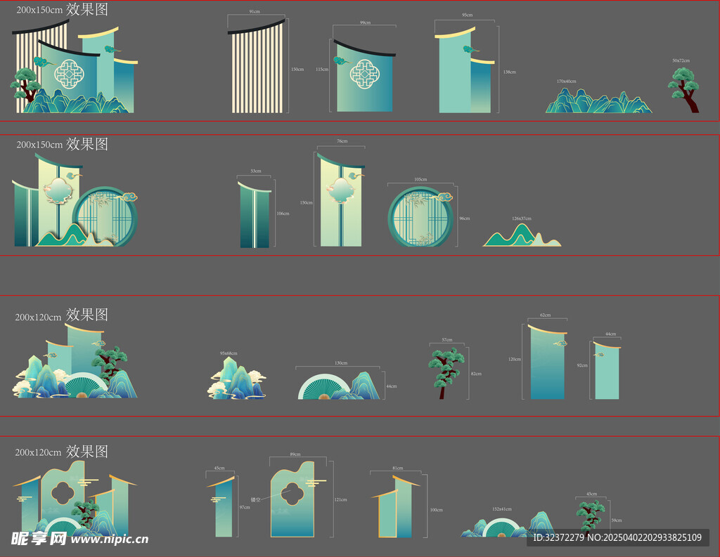This screenshot has height=557, width=720.
Task: Select the cloud mountain labeled 95x68cm
Action: click(237, 379)
